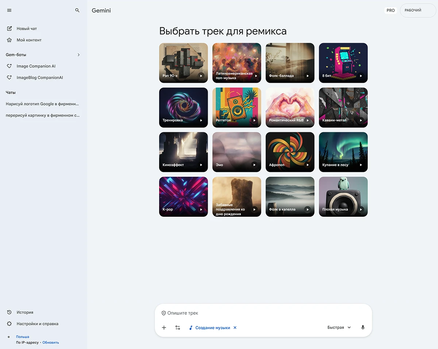The image size is (438, 349).
Task: Open История via the history icon
Action: 9,312
